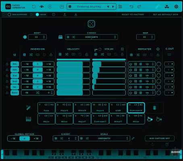Screen dimensions: 183x161
Task: Click the globe icon beside Root field
Action: coord(25,37)
